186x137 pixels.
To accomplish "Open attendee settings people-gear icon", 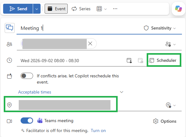I will [x=168, y=44].
